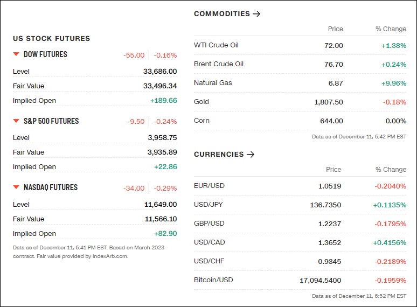This screenshot has height=307, width=417.
Task: Click the Bitcoin/USD row
Action: click(300, 281)
